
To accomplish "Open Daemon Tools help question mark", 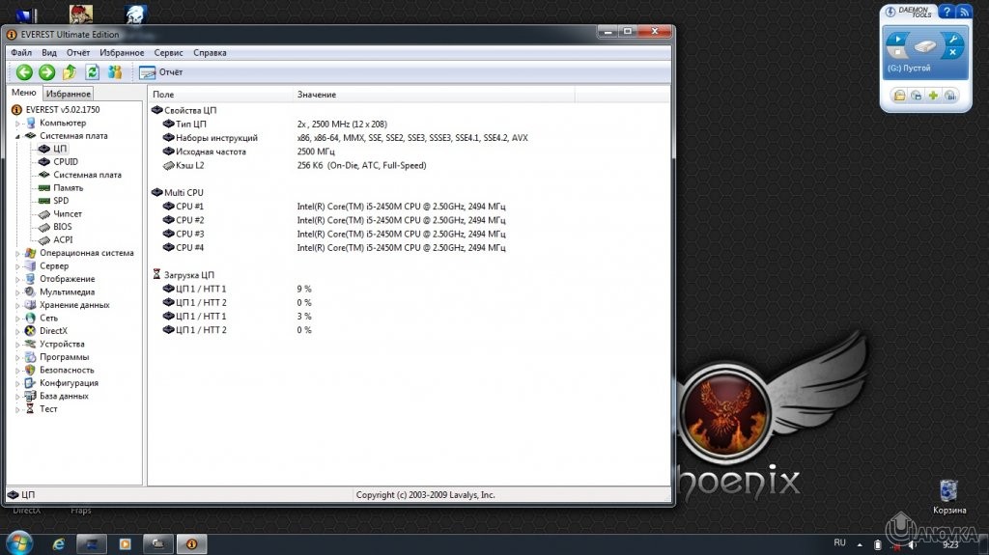I will point(947,12).
